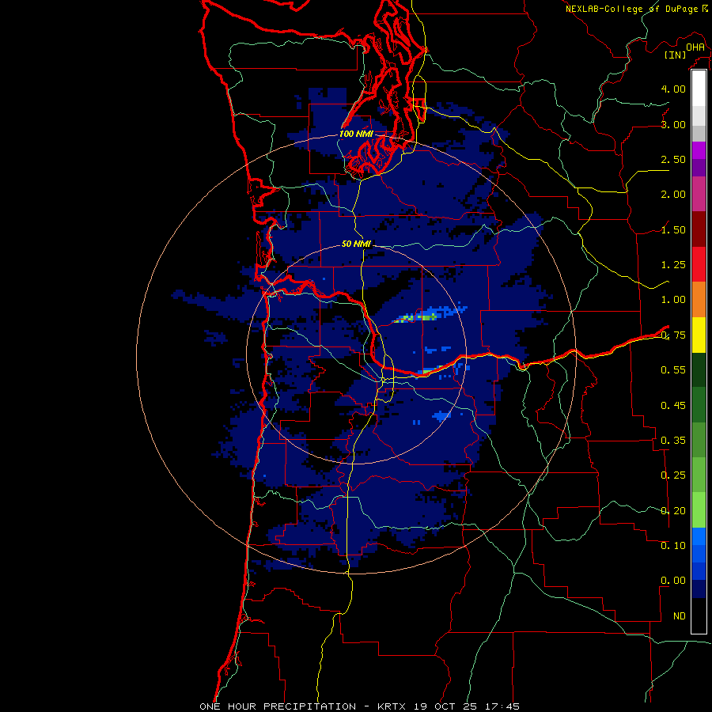Click the 0.00 legend value
Screen dimensions: 712x712
point(673,581)
